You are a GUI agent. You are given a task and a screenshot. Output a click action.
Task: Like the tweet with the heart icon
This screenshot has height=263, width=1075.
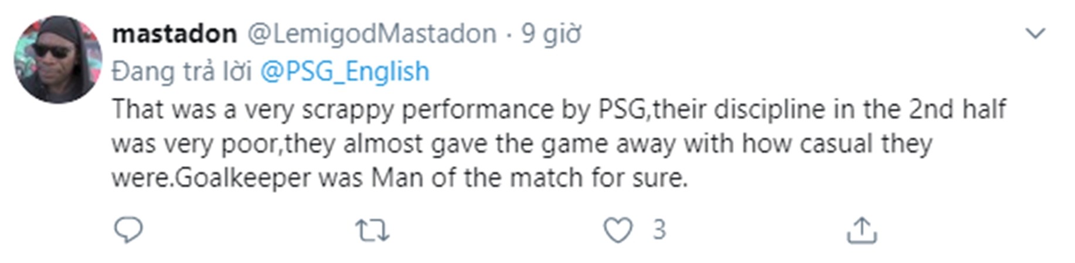pos(618,230)
